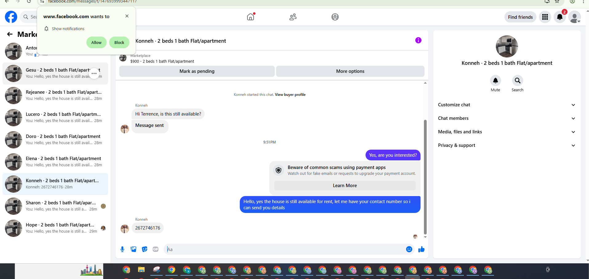Open the Lucero conversation
589x279 pixels.
click(55, 118)
